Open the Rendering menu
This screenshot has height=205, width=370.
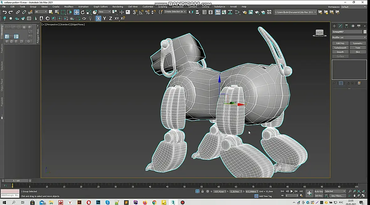coord(118,7)
